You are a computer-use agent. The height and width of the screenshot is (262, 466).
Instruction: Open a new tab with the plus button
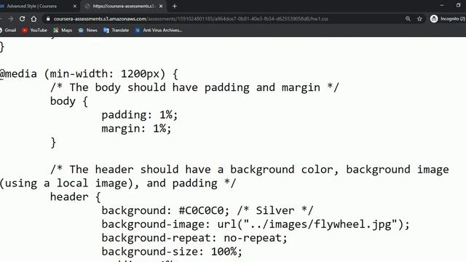175,7
